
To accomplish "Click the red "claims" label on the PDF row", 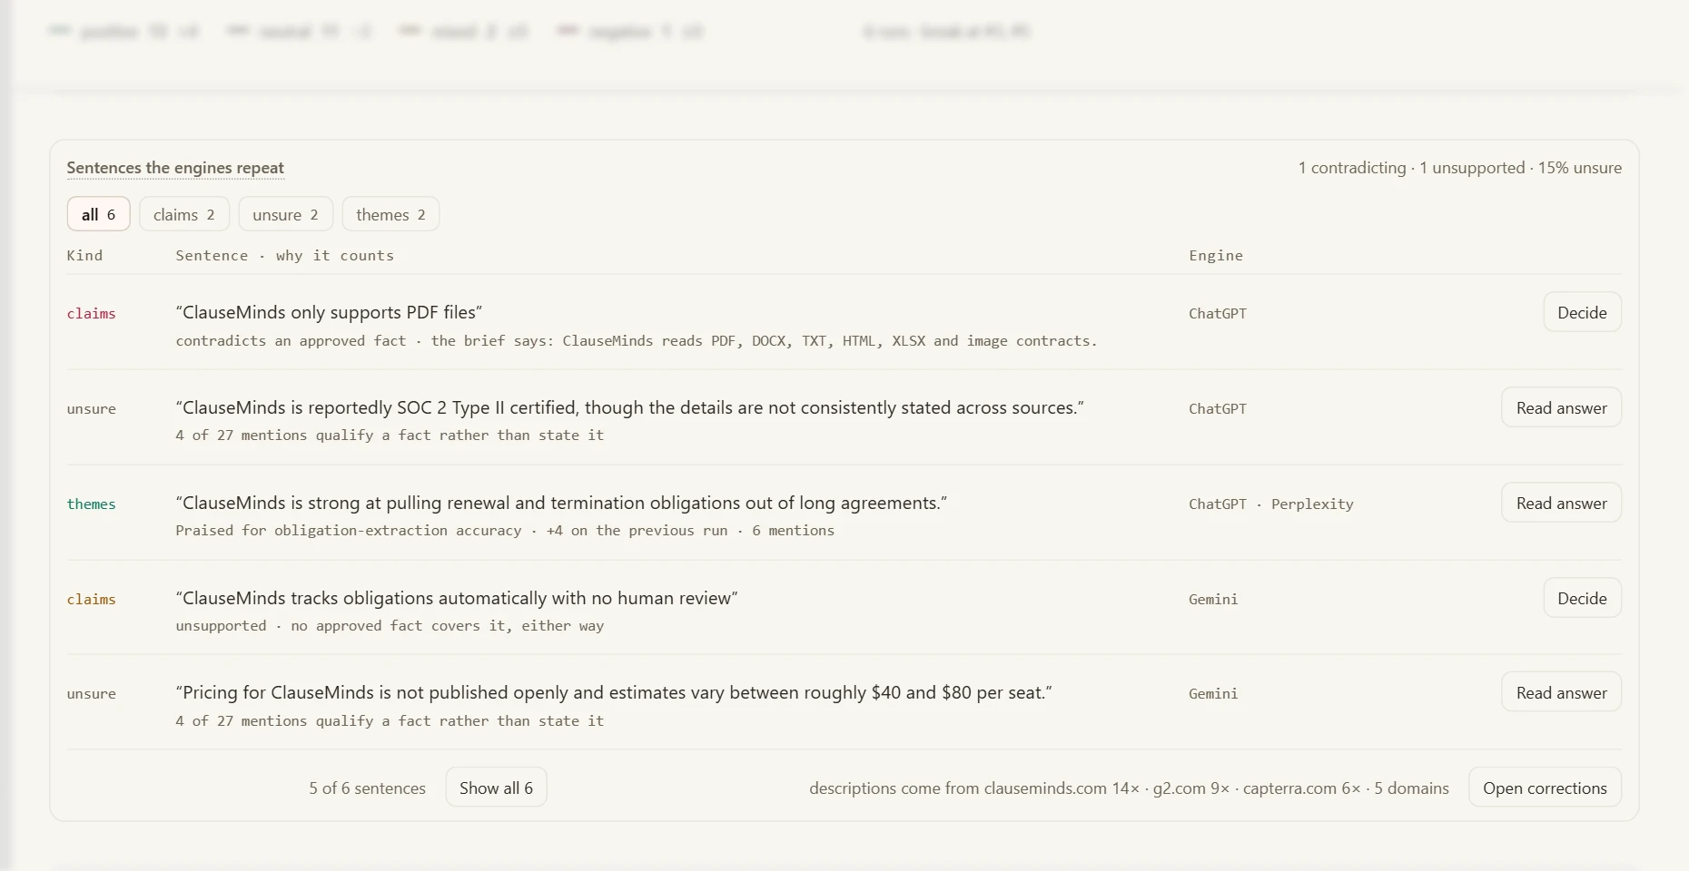I will [92, 313].
